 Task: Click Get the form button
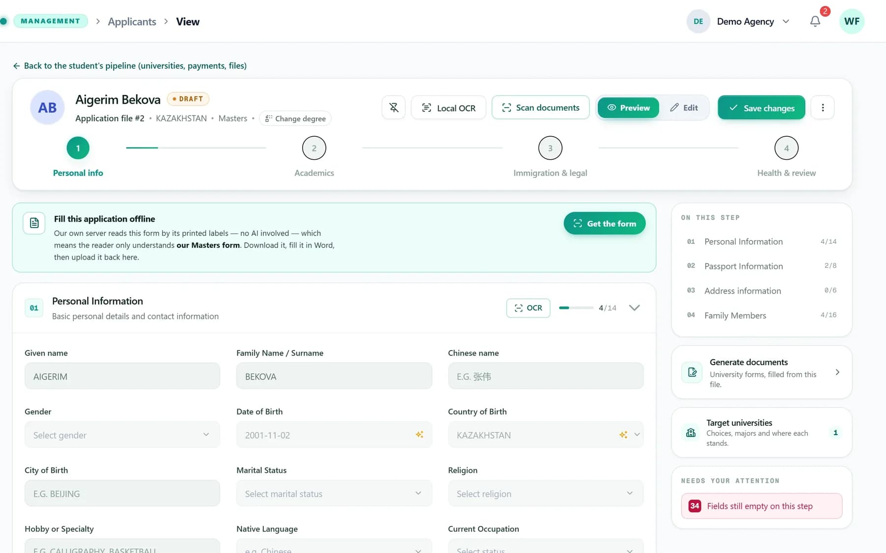pyautogui.click(x=604, y=223)
